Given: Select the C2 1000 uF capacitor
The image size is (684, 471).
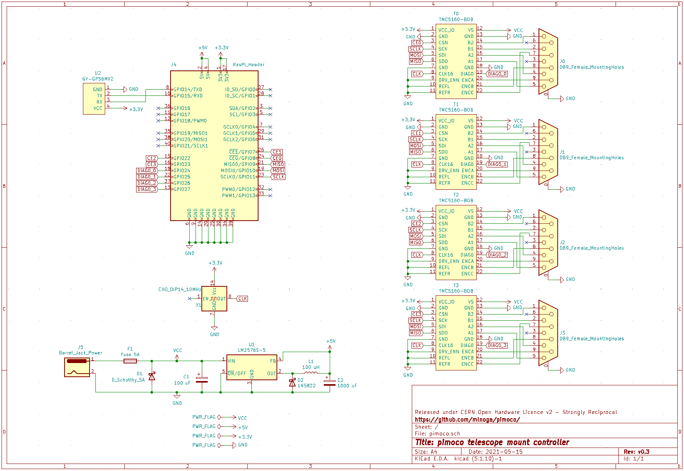Looking at the screenshot, I should pos(330,382).
